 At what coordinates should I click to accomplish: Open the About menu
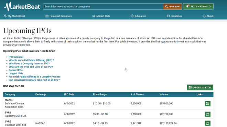(208, 16)
